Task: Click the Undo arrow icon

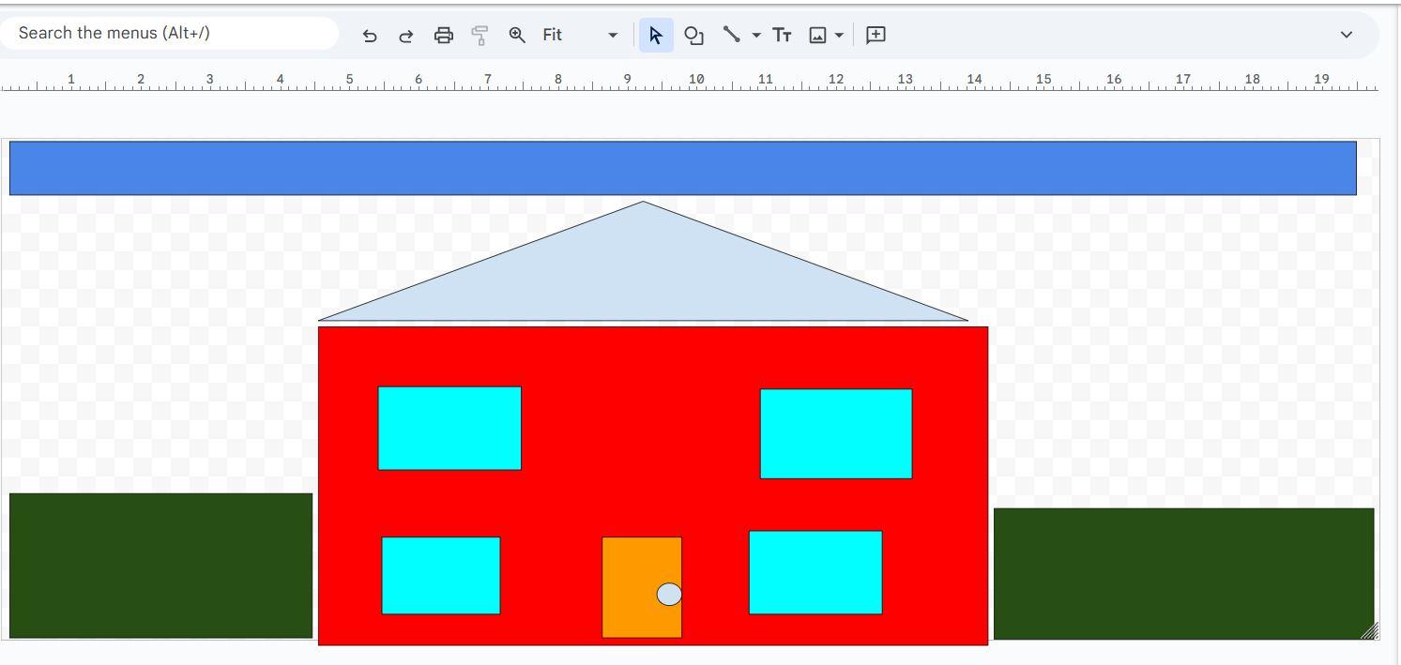Action: pos(370,36)
